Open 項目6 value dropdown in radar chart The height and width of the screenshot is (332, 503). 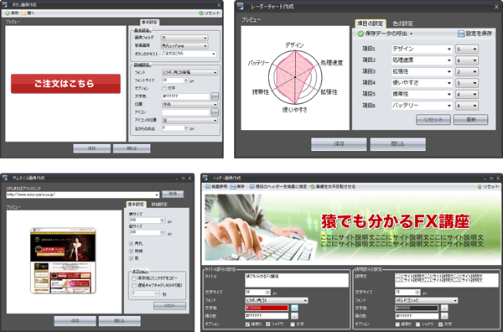(x=467, y=106)
